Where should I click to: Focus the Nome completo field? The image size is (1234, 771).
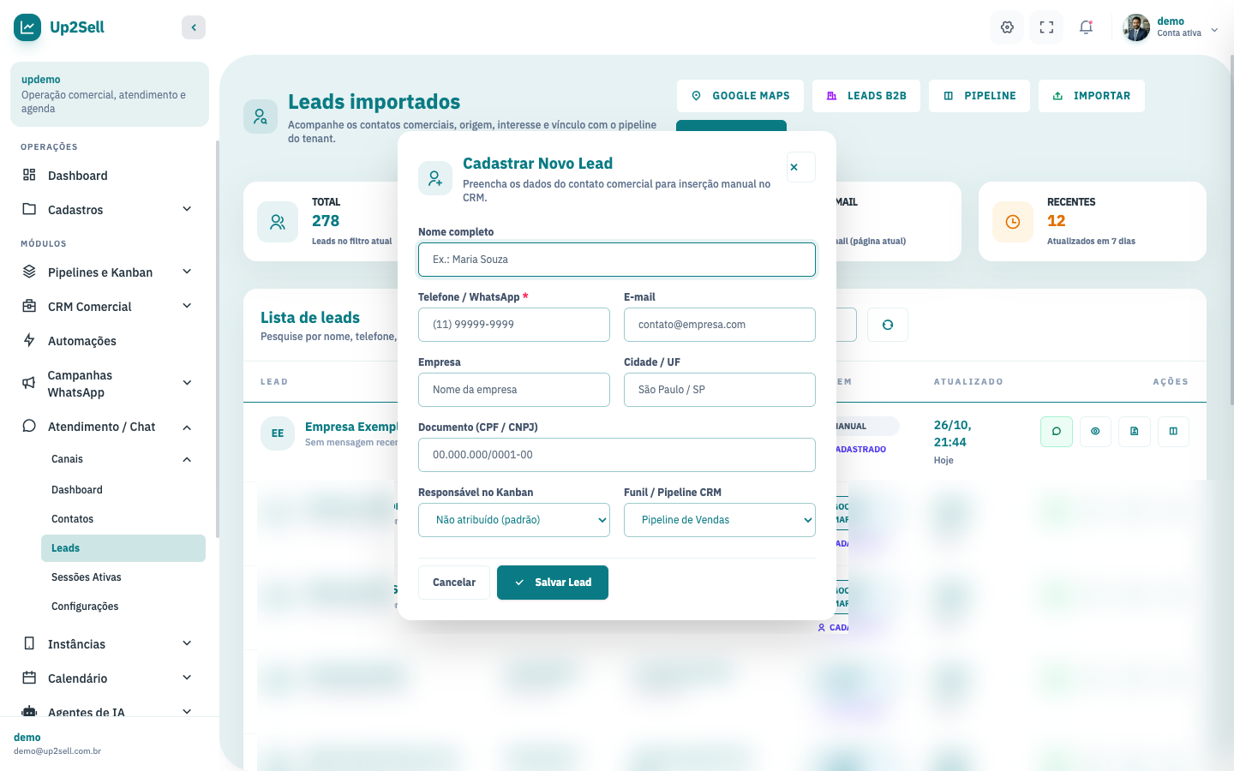617,260
